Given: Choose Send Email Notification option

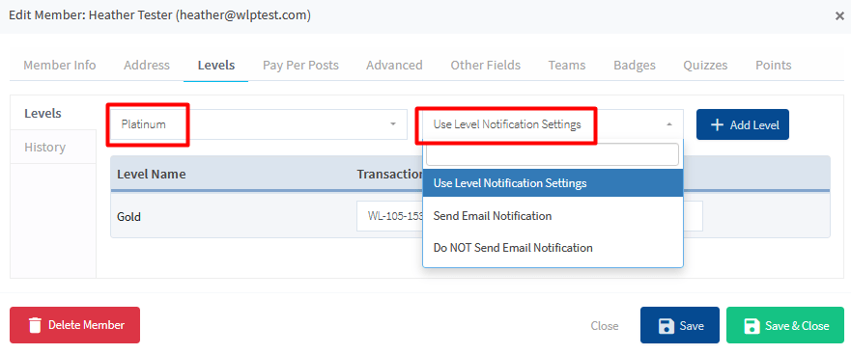Looking at the screenshot, I should coord(553,216).
